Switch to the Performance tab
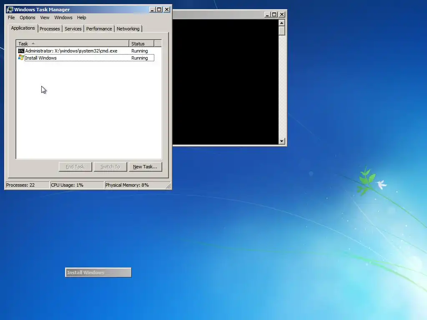Screen dimensions: 427x320 (99, 29)
